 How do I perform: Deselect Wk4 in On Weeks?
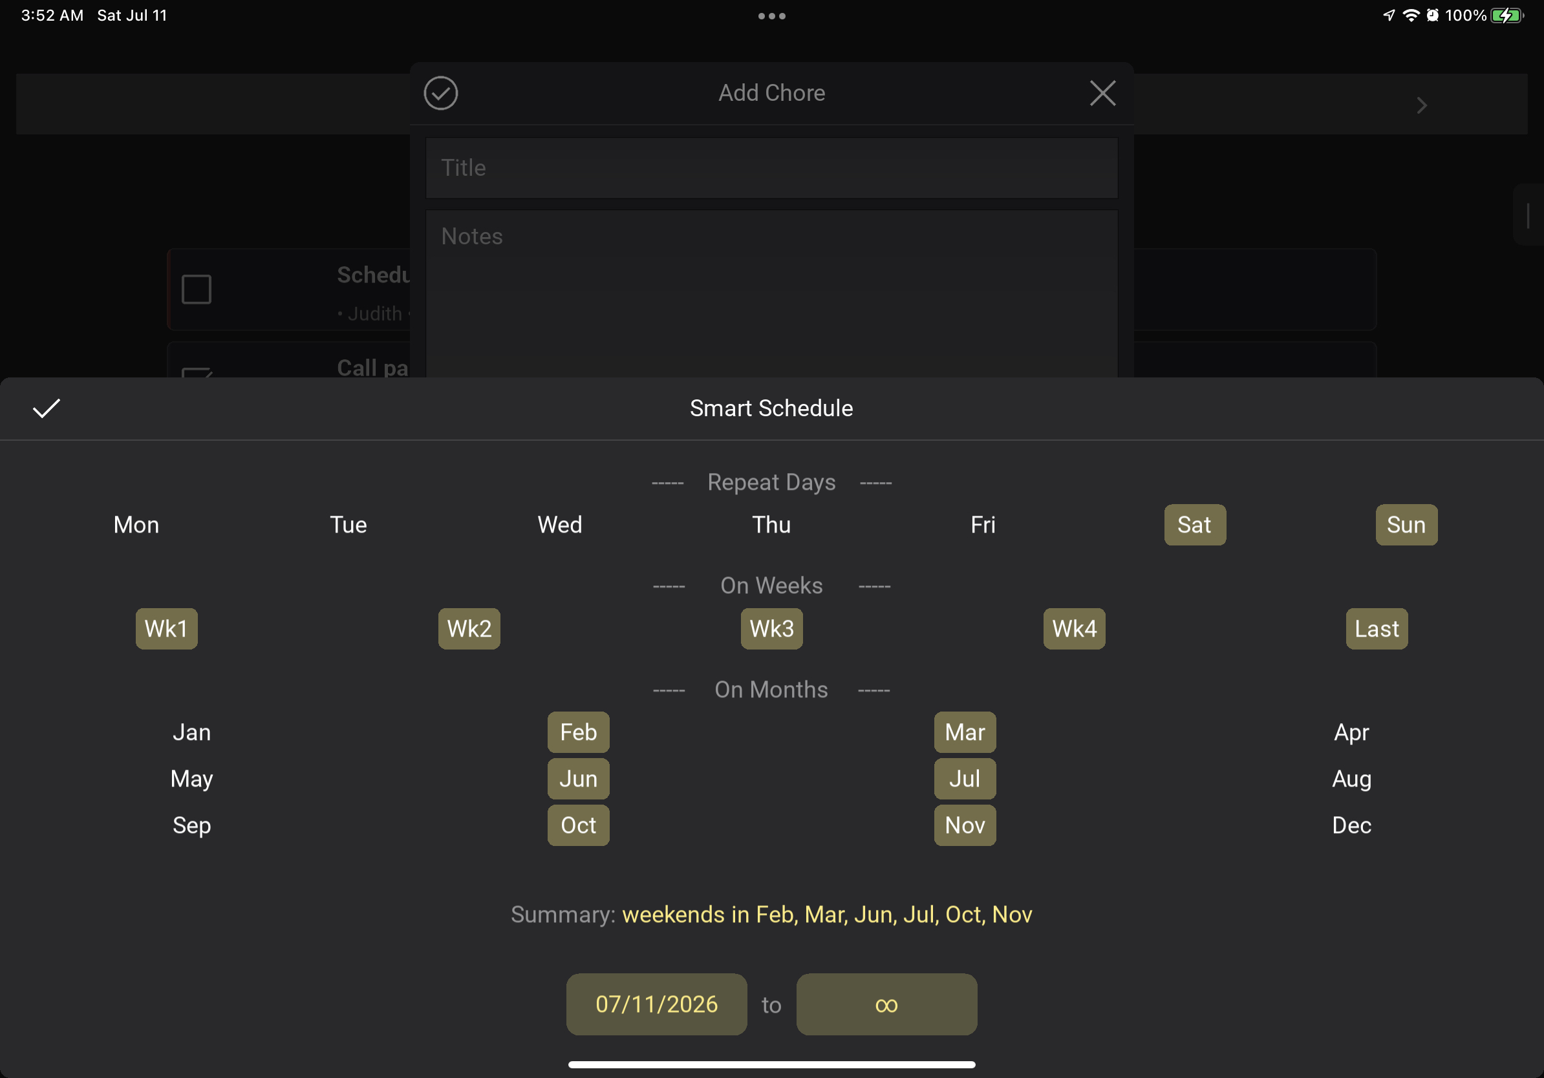tap(1074, 628)
